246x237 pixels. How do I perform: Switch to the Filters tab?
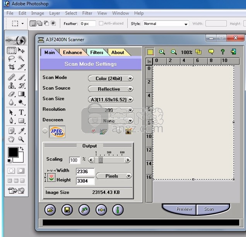point(97,52)
